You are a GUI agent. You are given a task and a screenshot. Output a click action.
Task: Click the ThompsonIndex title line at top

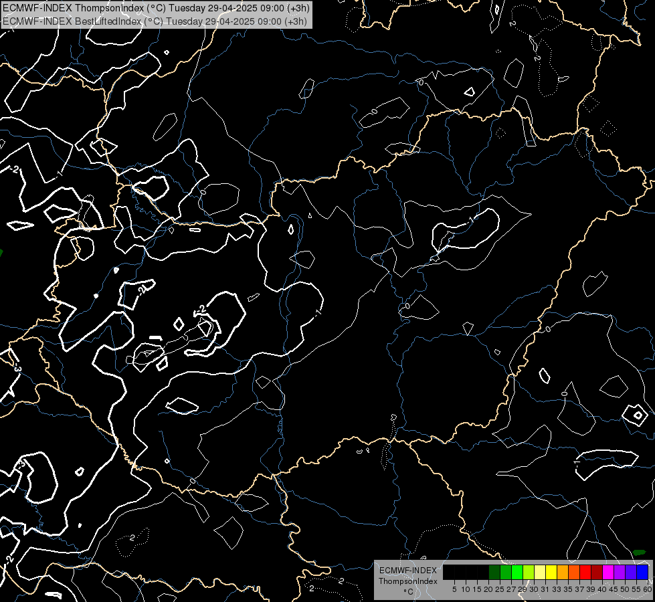[156, 8]
